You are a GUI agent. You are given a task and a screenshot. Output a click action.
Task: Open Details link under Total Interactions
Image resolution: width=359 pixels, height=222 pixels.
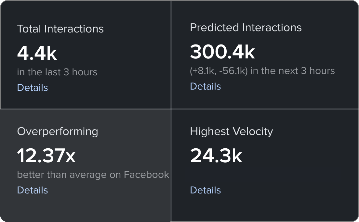[33, 88]
